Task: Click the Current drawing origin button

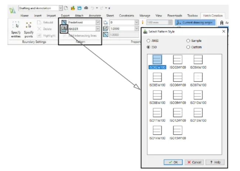Action: coord(195,22)
